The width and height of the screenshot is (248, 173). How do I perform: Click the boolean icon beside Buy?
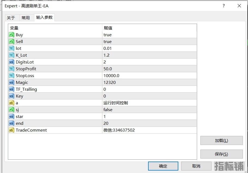click(11, 35)
